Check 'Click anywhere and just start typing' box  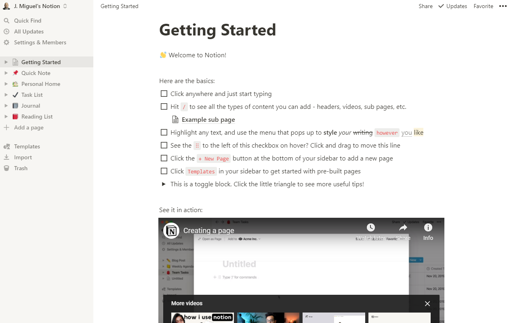[164, 94]
